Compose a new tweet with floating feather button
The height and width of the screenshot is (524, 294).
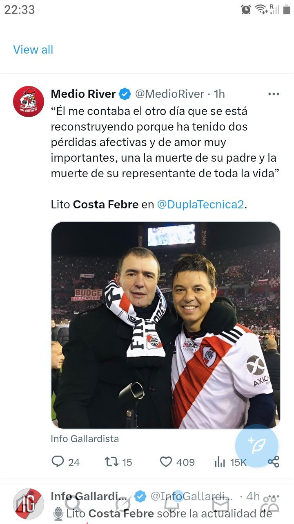257,446
